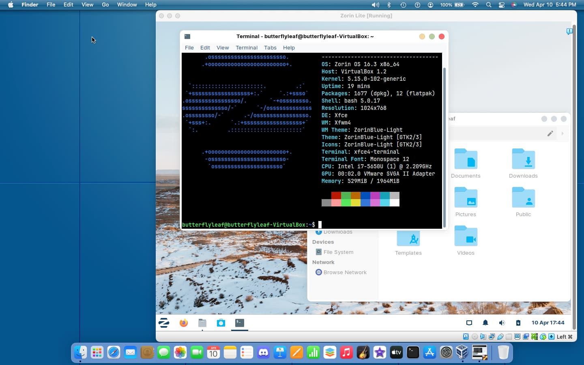The height and width of the screenshot is (365, 584).
Task: Click VirtualBox USB devices indicator
Action: [x=500, y=337]
